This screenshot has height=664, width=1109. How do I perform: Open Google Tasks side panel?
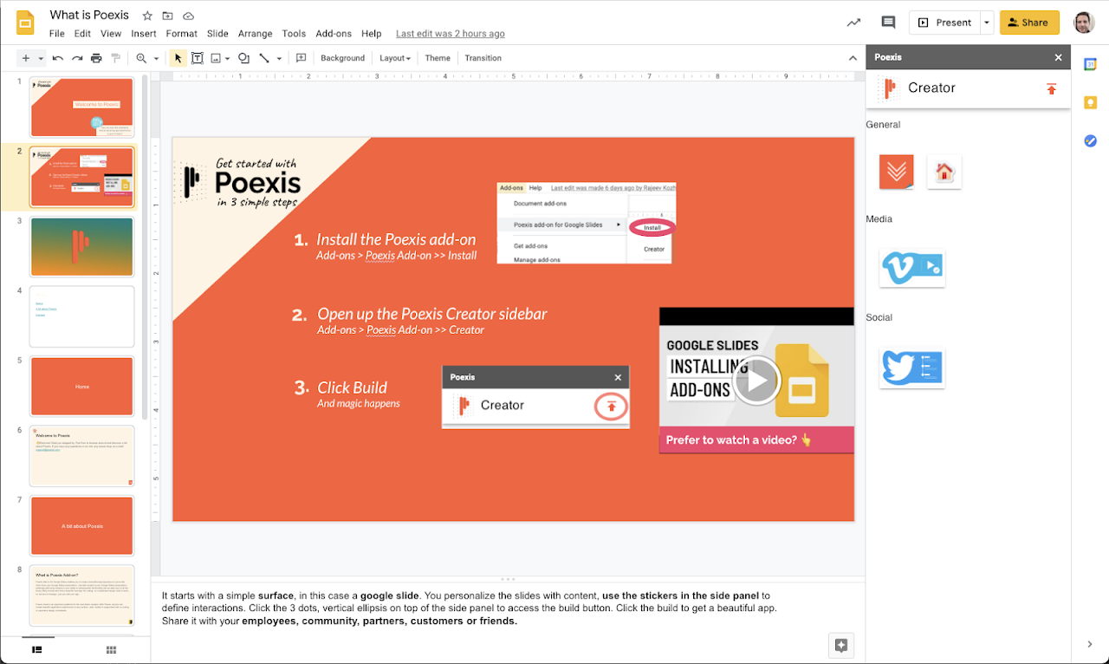pyautogui.click(x=1091, y=140)
